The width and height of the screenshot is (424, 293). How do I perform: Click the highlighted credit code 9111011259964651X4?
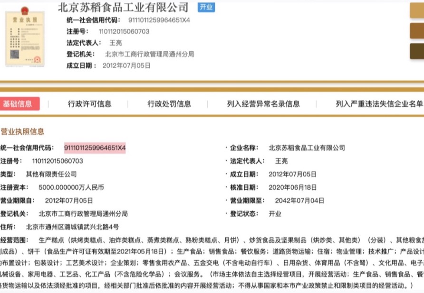click(95, 148)
